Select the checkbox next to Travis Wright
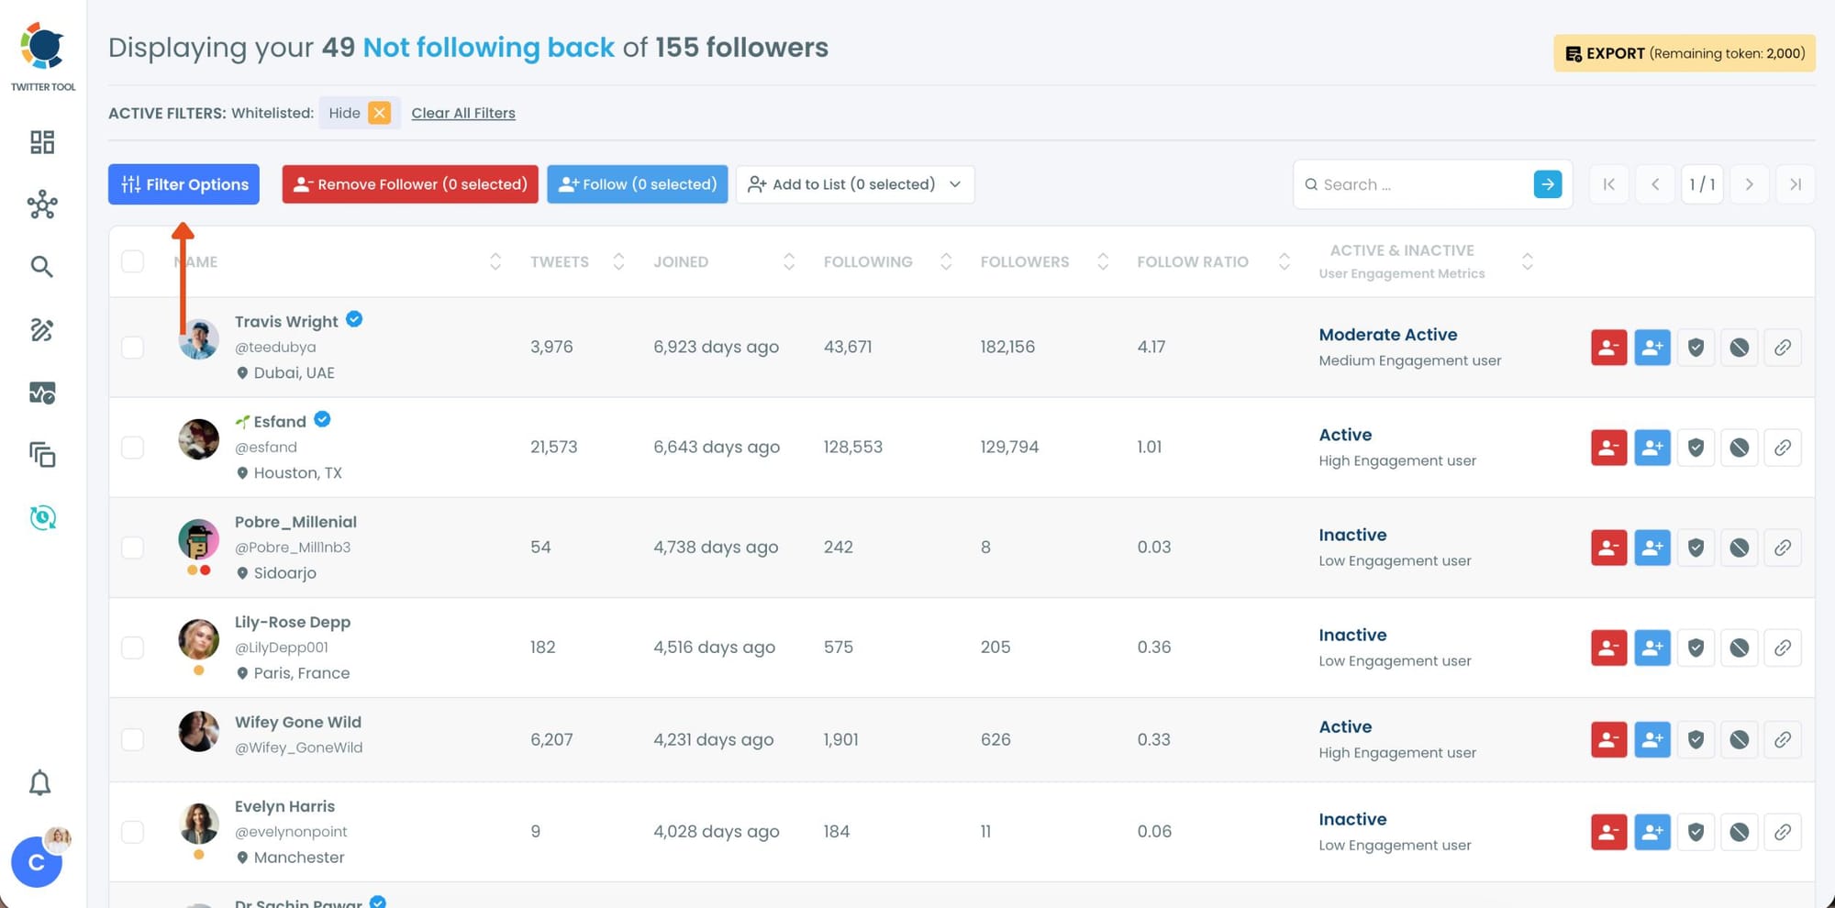The height and width of the screenshot is (908, 1835). pos(133,347)
